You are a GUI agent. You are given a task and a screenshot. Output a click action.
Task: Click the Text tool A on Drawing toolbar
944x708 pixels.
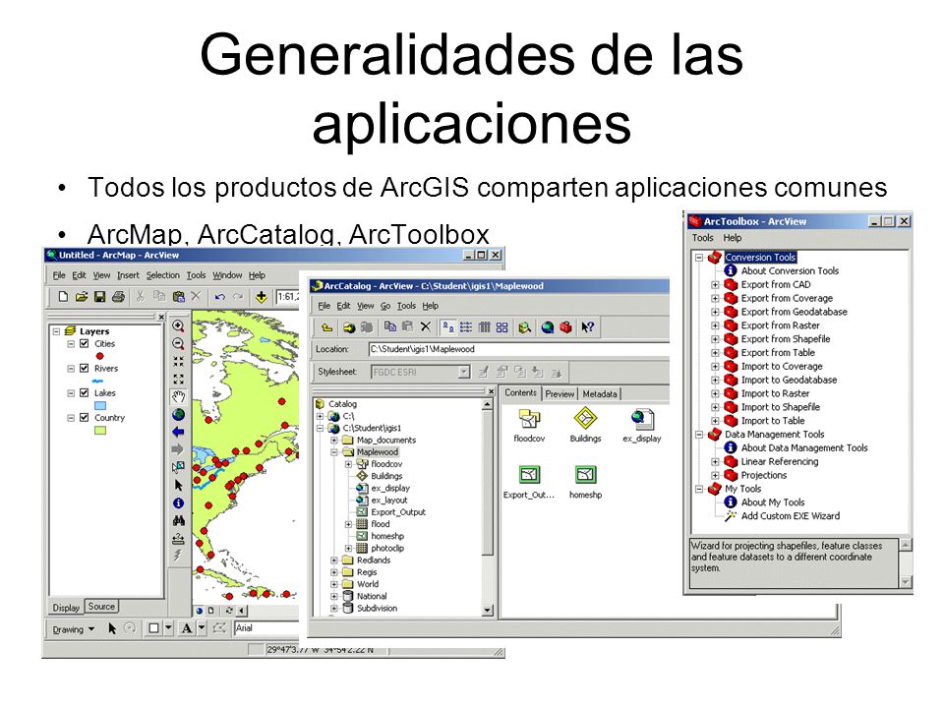[x=187, y=628]
